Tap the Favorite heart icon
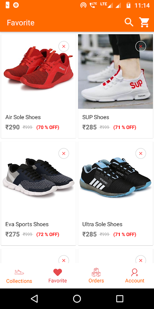The width and height of the screenshot is (154, 309). coord(57,272)
